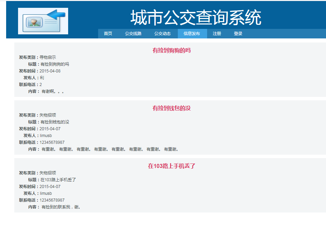The image size is (326, 239).
Task: Click phone 12345678987 in the 钱包 post
Action: (x=52, y=142)
